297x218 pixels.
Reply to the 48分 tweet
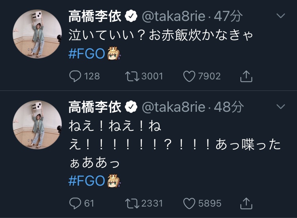click(x=76, y=203)
